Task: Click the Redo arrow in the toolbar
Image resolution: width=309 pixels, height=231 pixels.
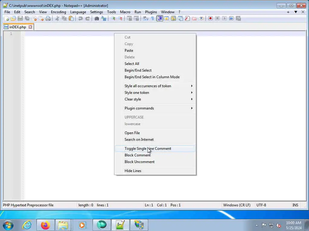Action: [x=88, y=18]
